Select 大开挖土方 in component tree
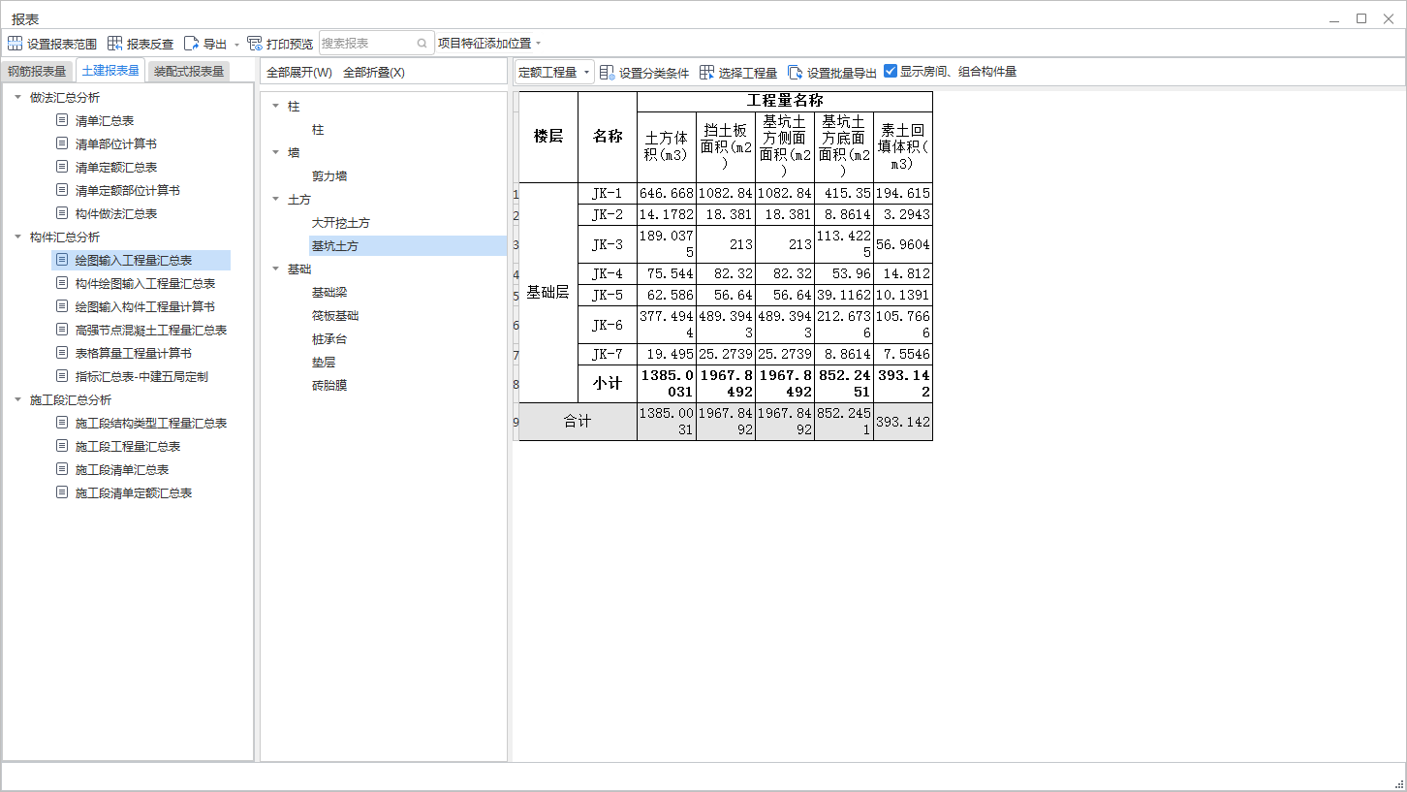 pyautogui.click(x=340, y=223)
